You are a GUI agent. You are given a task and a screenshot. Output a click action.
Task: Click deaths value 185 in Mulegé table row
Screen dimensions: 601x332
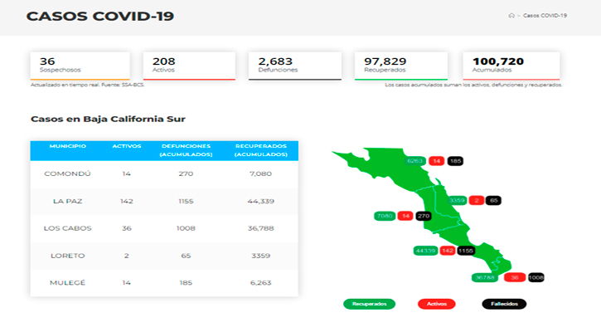pos(186,283)
